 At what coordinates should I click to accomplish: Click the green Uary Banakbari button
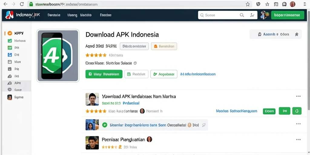click(x=104, y=74)
